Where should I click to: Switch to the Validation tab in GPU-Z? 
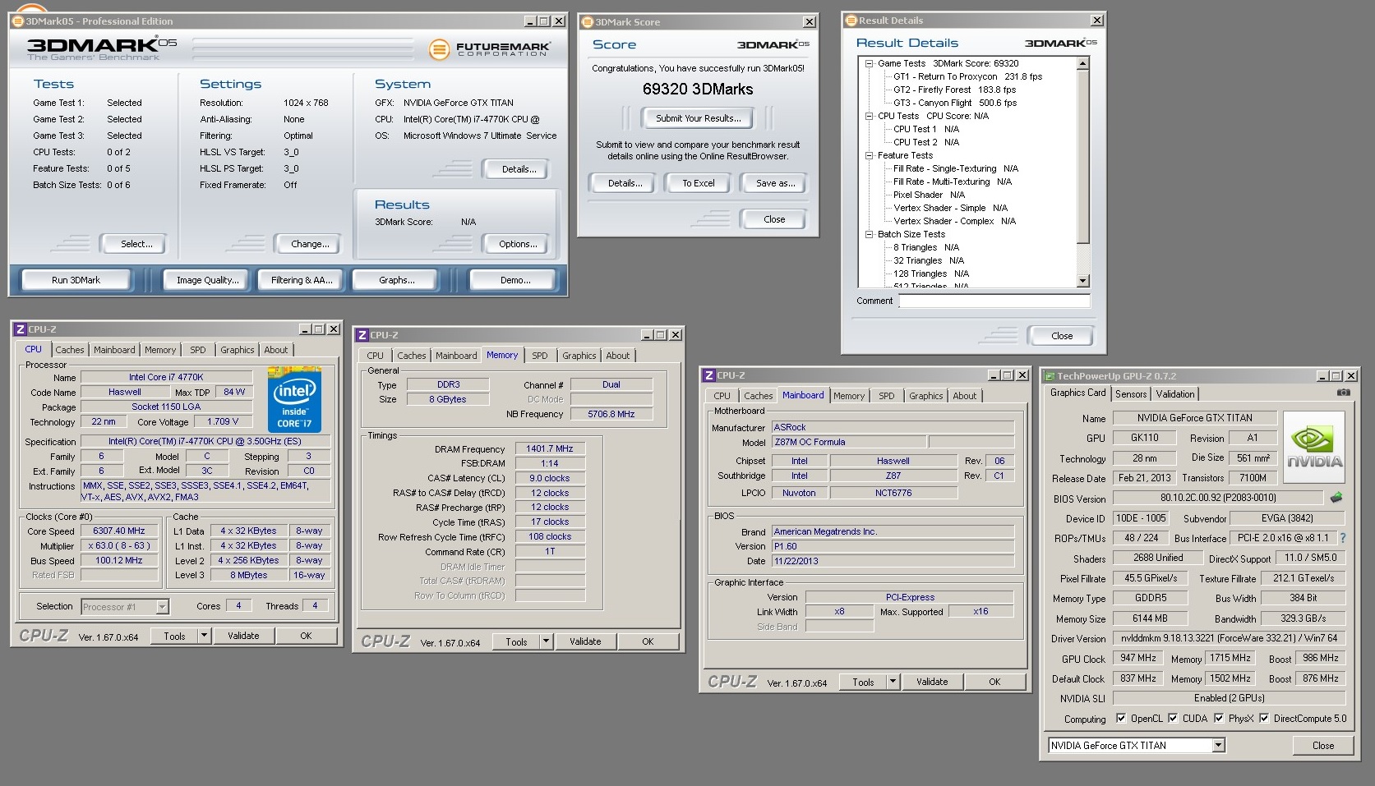click(x=1175, y=394)
